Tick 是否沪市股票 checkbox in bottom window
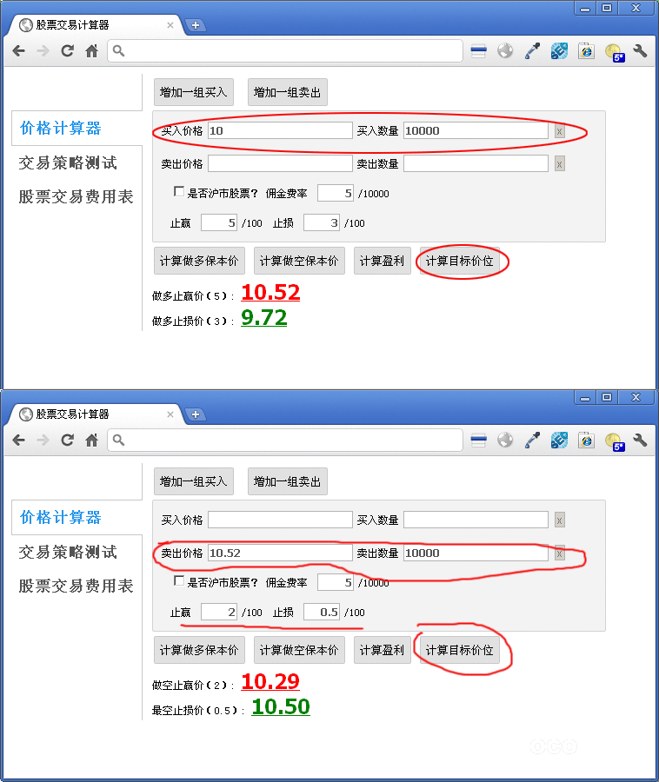The image size is (659, 782). 178,580
